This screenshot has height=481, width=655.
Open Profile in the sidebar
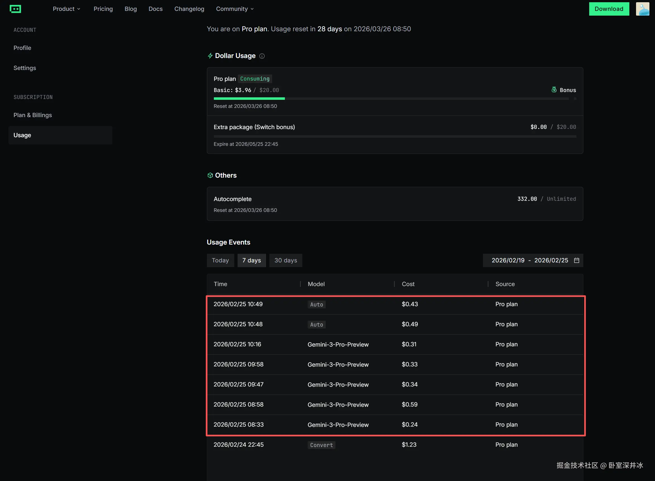[22, 48]
